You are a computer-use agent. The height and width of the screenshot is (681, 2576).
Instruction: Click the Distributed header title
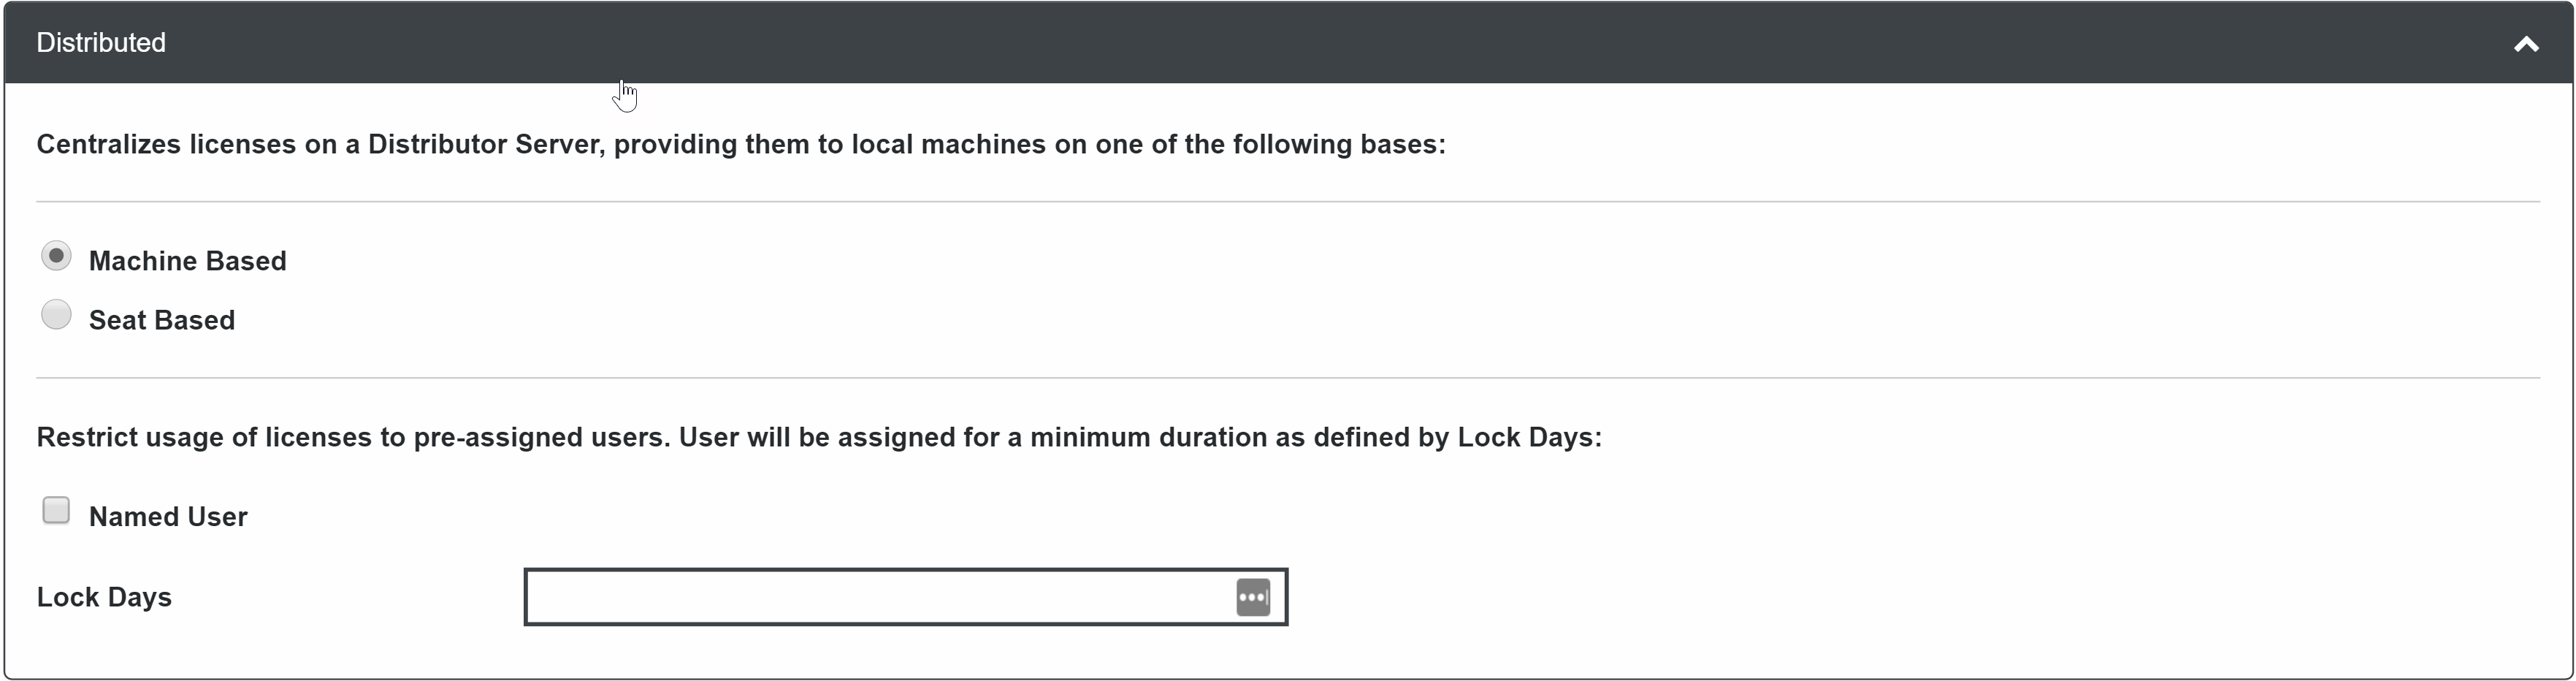click(100, 42)
